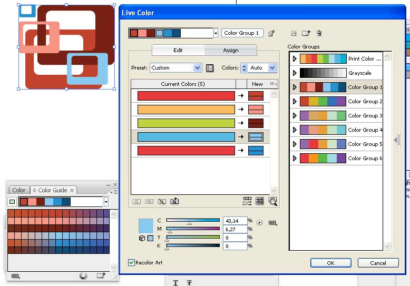This screenshot has height=286, width=410.
Task: Expand the Grayscale color group
Action: (x=295, y=73)
